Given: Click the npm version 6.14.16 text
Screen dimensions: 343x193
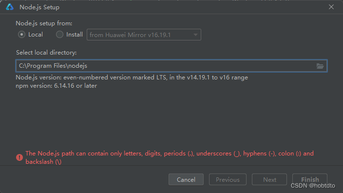Looking at the screenshot, I should (x=56, y=86).
